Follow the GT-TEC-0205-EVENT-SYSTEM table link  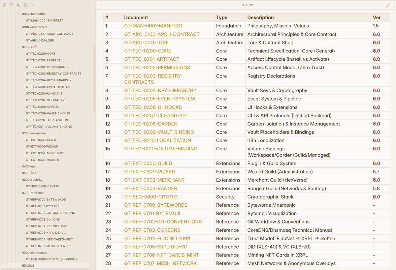coord(159,99)
